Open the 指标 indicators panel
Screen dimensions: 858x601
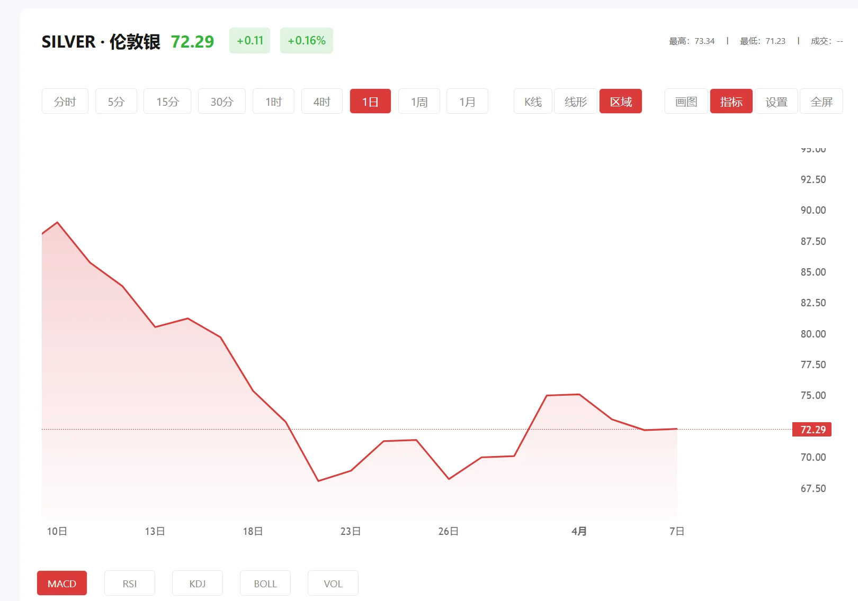tap(731, 101)
